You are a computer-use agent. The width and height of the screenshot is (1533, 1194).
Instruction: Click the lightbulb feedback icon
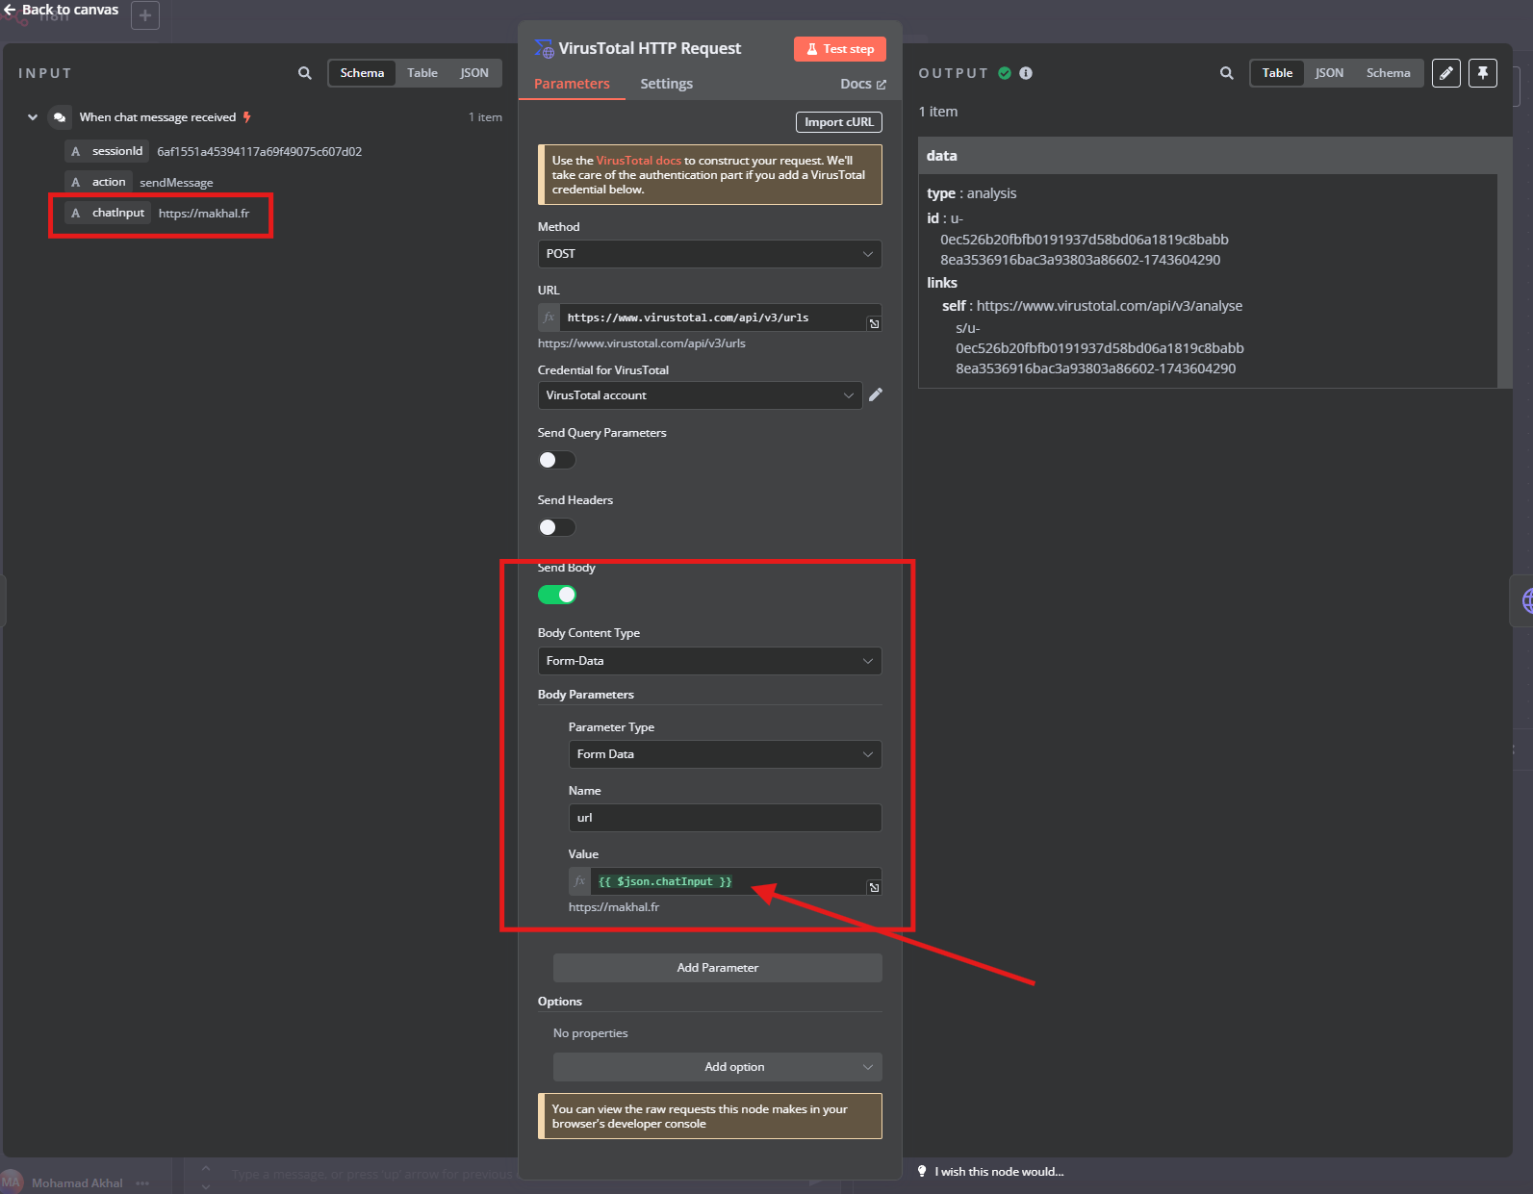(x=922, y=1171)
